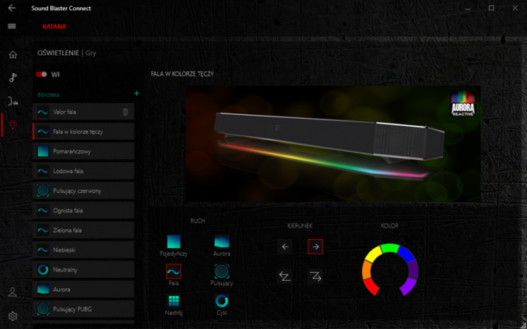
Task: Set direction to right zigzag arrow
Action: pos(315,276)
